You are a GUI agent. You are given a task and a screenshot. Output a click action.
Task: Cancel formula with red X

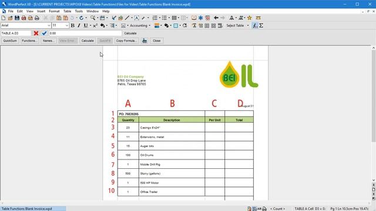36,33
